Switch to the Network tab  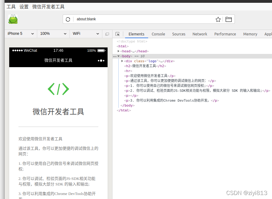(200, 34)
